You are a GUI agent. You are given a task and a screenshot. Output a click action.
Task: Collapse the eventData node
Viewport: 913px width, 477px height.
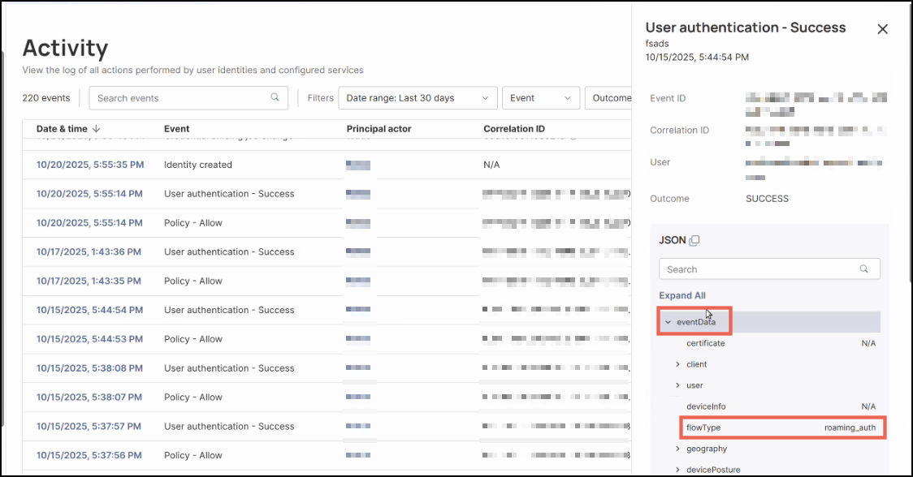click(669, 322)
